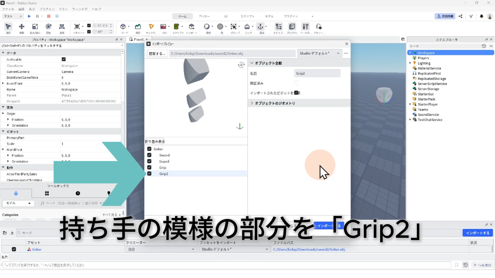Click the Browse button for file
Viewport: 495px width, 278px height.
[157, 54]
